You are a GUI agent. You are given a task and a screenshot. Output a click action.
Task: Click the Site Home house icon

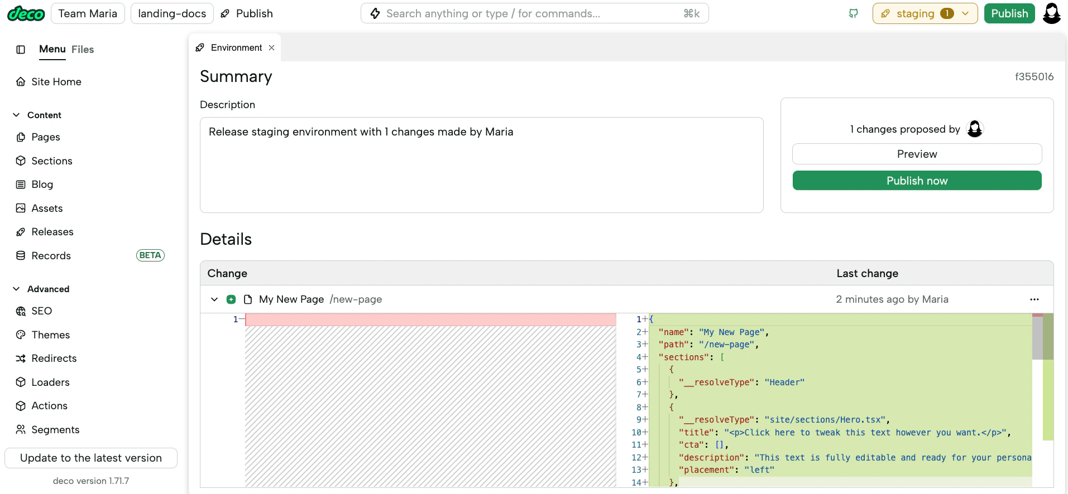tap(21, 82)
